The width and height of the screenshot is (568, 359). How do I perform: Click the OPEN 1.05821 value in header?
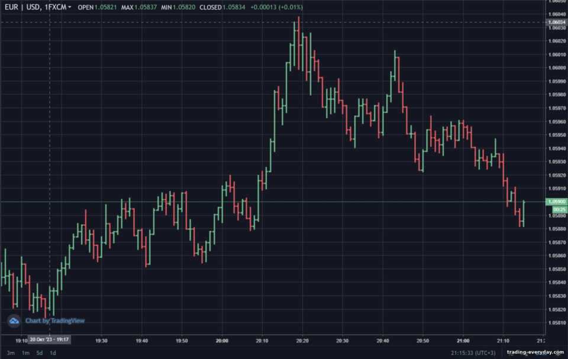click(105, 7)
